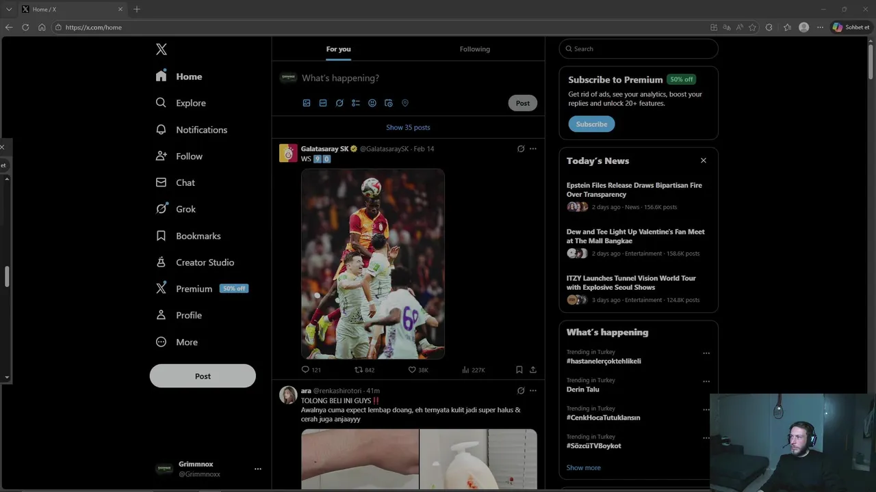
Task: Open #SözcüTVBoykot trend
Action: (593, 446)
